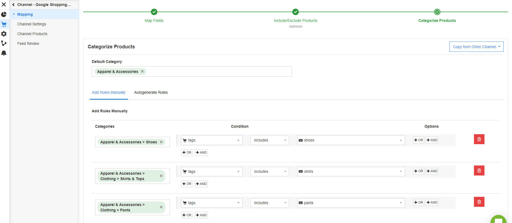Image resolution: width=512 pixels, height=223 pixels.
Task: Add OR group below the Pants rule
Action: point(187,215)
